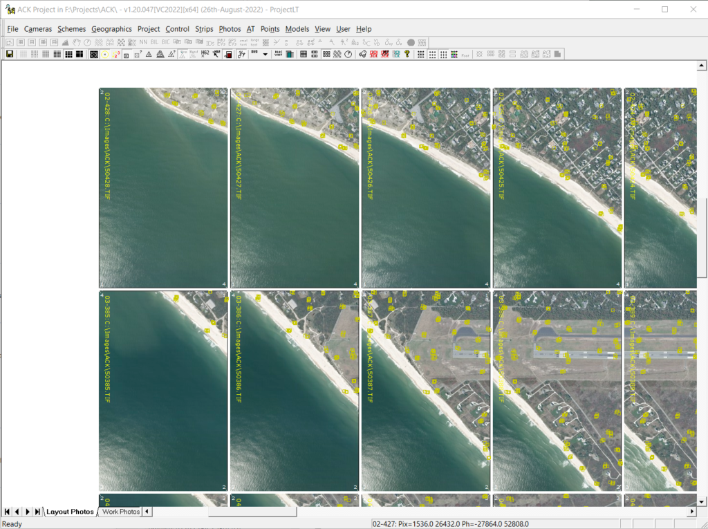Viewport: 708px width, 529px height.
Task: Open the Strips menu
Action: 204,29
